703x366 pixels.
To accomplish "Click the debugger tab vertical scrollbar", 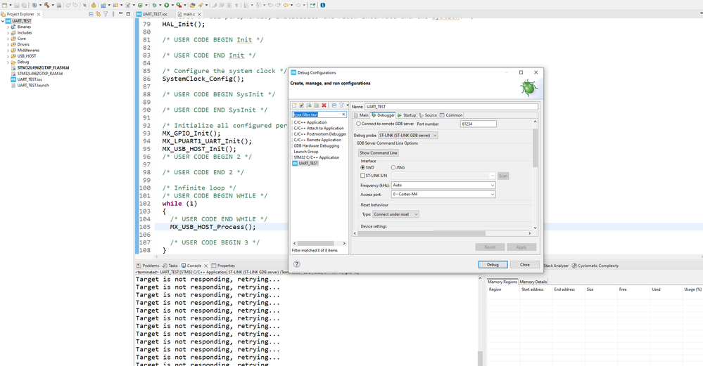I will [x=535, y=148].
